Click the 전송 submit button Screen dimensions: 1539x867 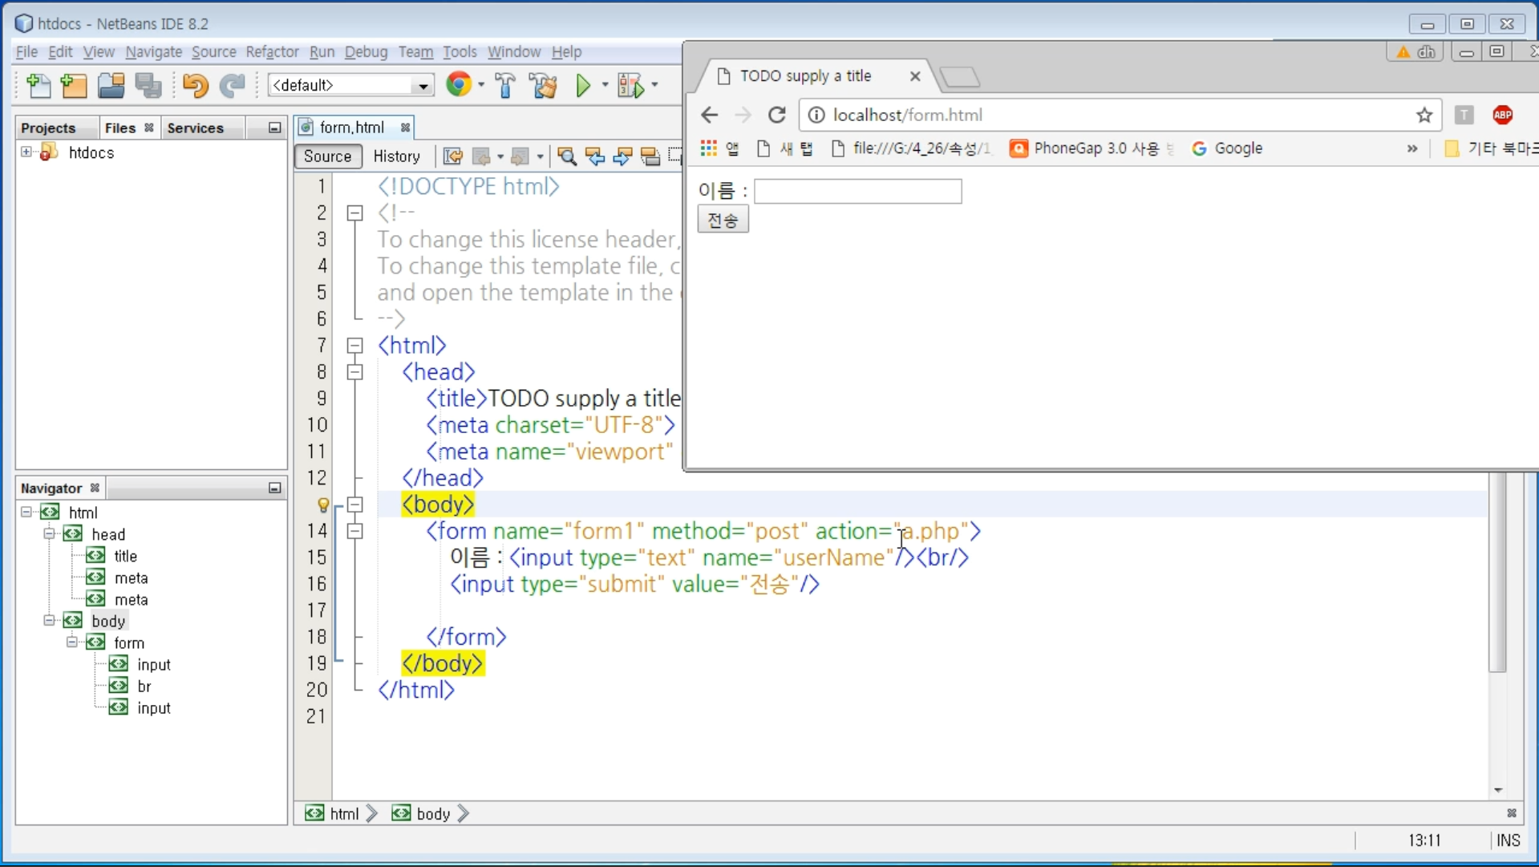(x=723, y=220)
